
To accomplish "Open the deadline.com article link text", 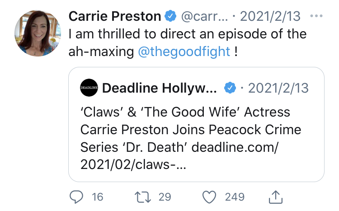I will [x=179, y=156].
